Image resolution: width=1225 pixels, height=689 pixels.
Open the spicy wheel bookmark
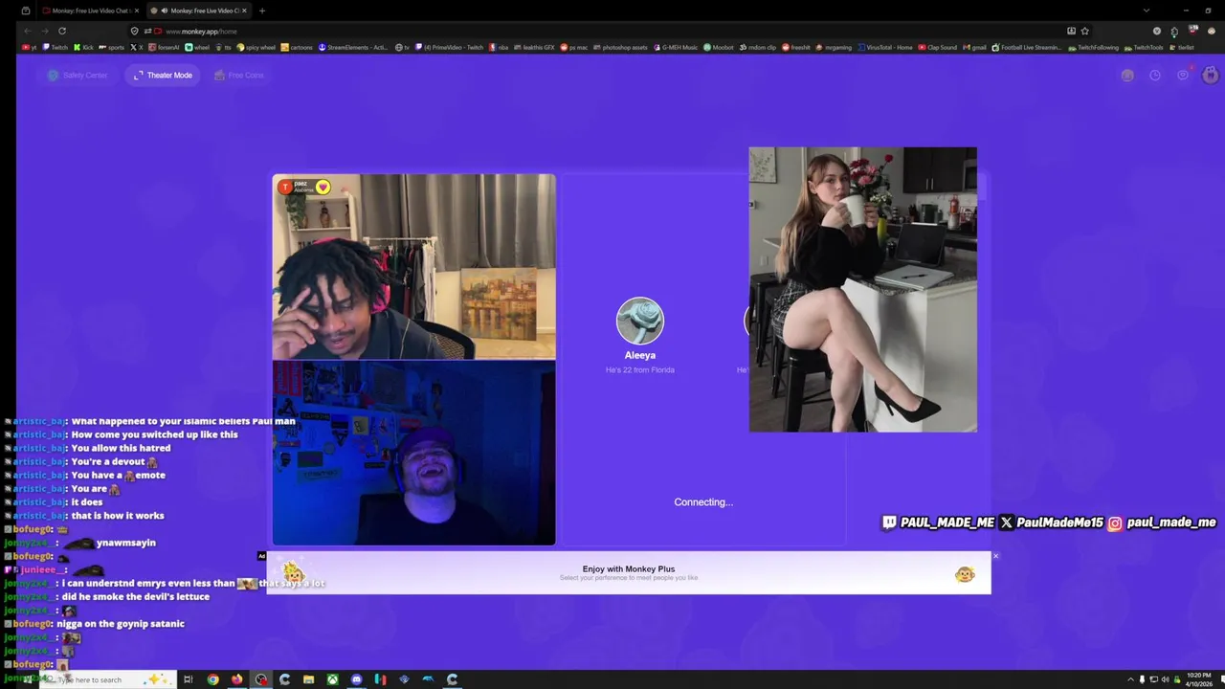click(256, 47)
